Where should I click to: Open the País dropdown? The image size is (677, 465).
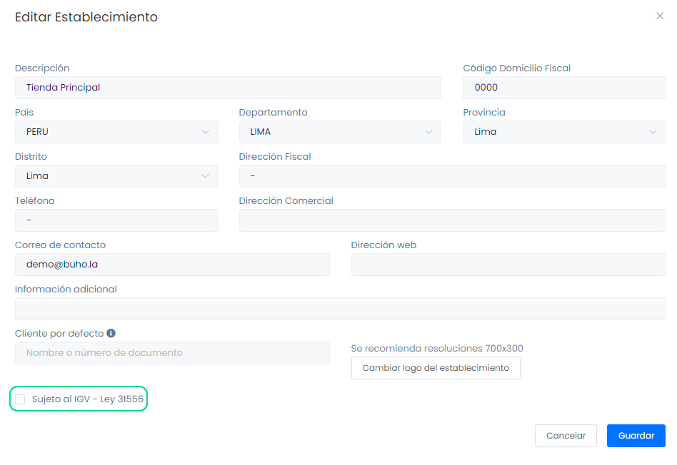pos(116,132)
